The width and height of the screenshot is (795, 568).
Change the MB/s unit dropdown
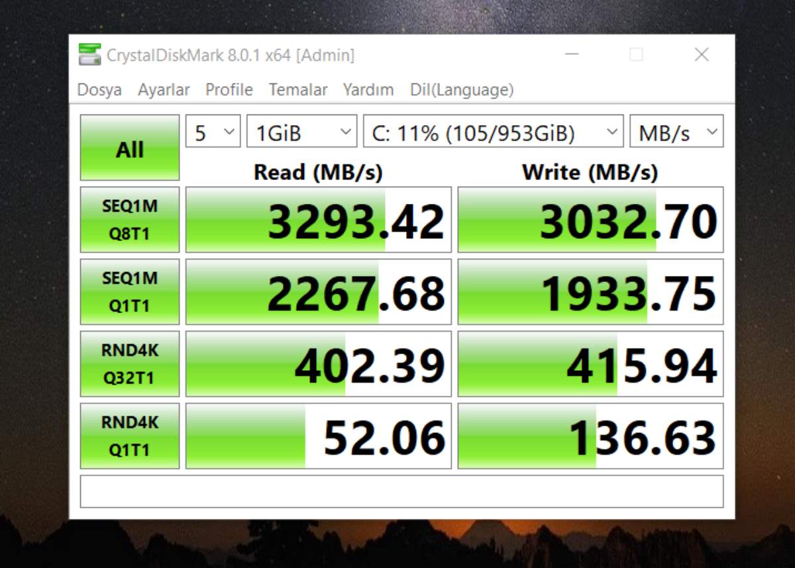coord(676,132)
